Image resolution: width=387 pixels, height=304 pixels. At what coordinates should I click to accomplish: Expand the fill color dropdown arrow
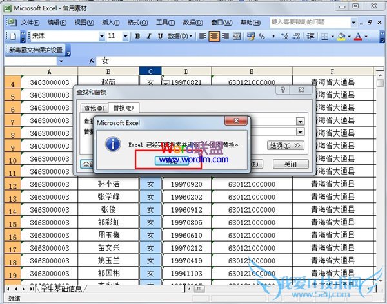(349, 37)
